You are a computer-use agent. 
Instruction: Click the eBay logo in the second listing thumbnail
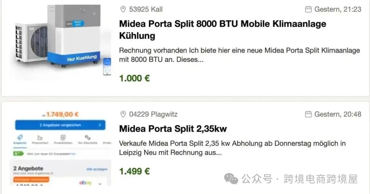(x=85, y=183)
